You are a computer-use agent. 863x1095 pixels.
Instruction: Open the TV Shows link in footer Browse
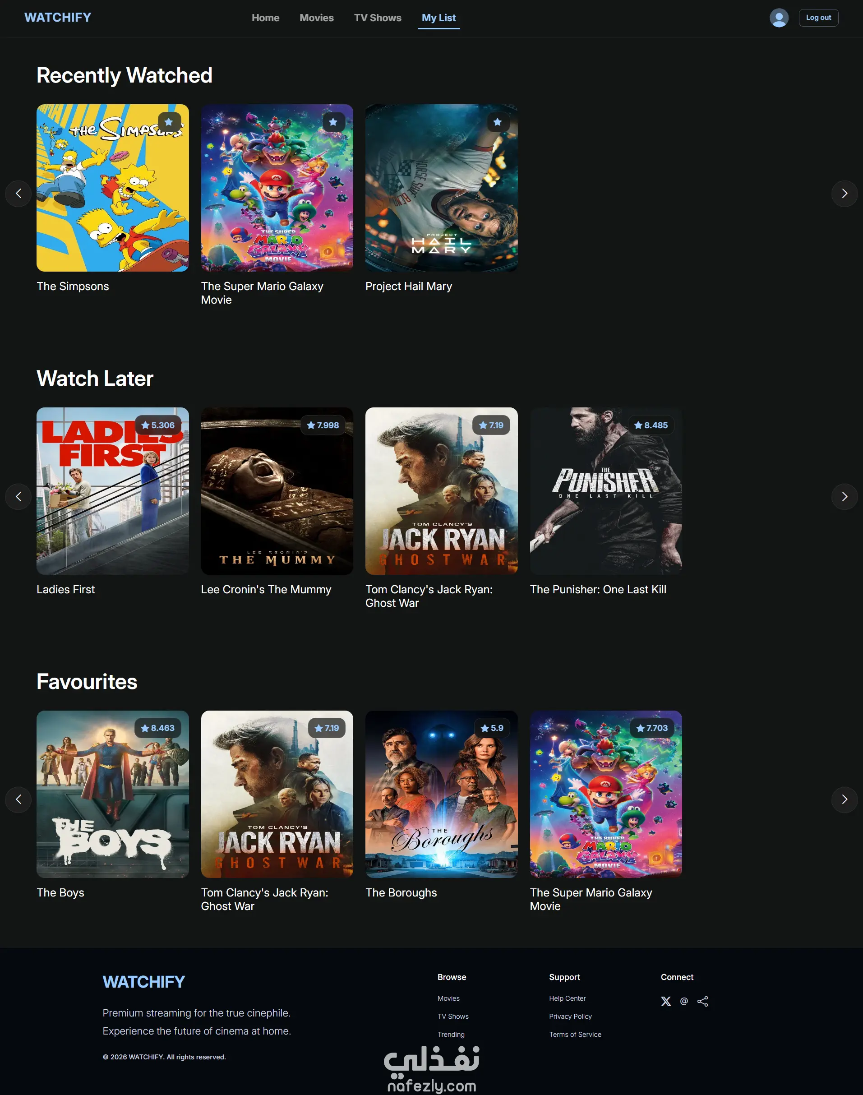453,1016
